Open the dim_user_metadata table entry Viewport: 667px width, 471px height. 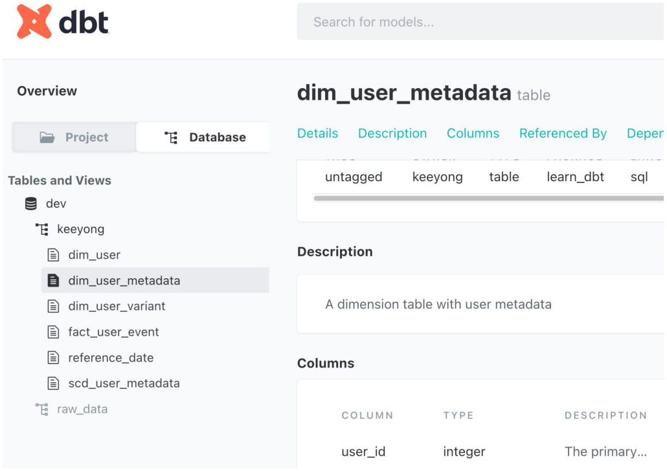(124, 281)
